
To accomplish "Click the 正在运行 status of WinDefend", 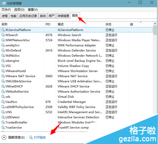I will (x=111, y=51).
